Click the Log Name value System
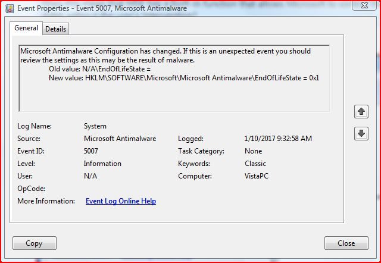 pos(95,126)
